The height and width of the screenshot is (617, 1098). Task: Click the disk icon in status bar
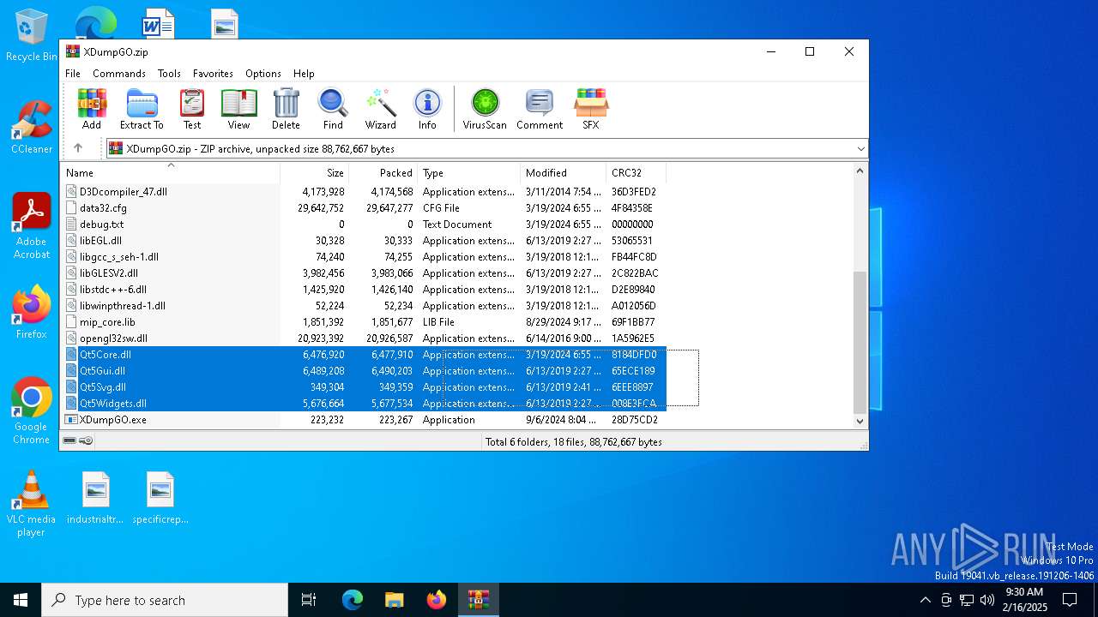click(x=69, y=440)
